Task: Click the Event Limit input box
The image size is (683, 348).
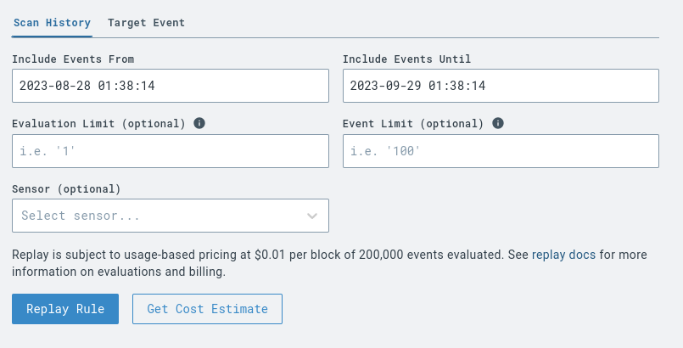Action: [501, 151]
